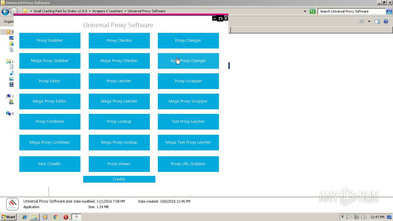The image size is (393, 221).
Task: Click the red Opera taskbar icon
Action: click(66, 217)
